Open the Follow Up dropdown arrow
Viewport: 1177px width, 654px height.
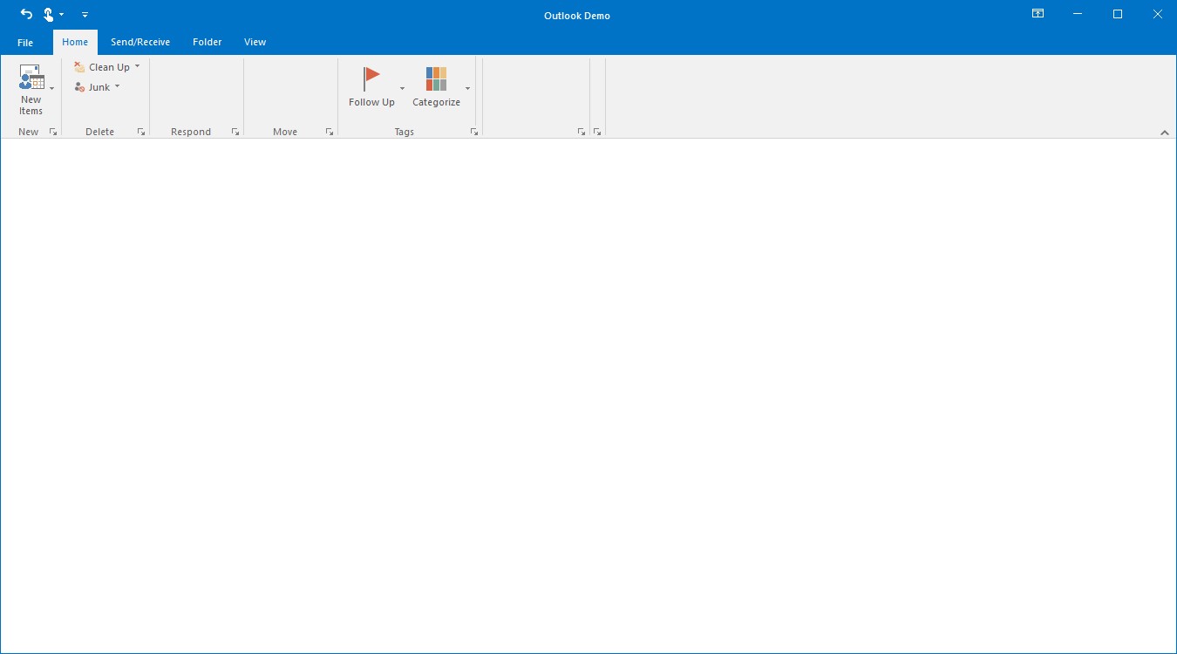[x=402, y=88]
